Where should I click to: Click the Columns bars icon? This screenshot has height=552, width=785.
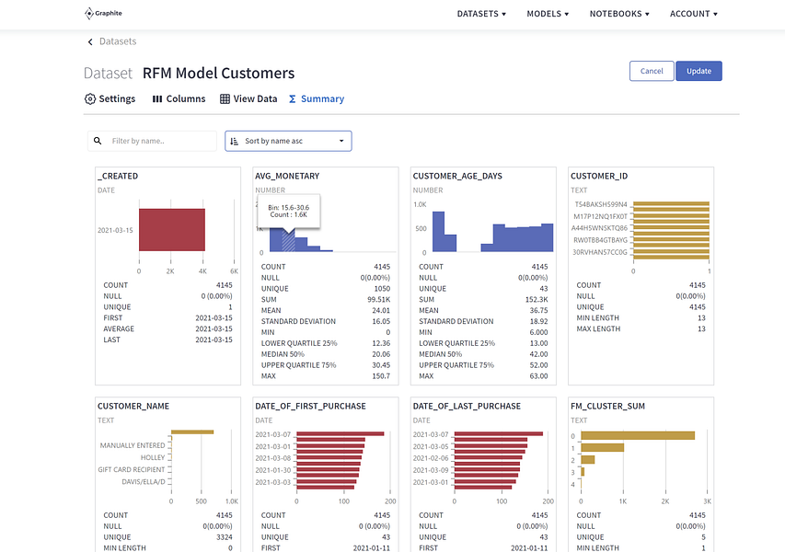coord(157,99)
